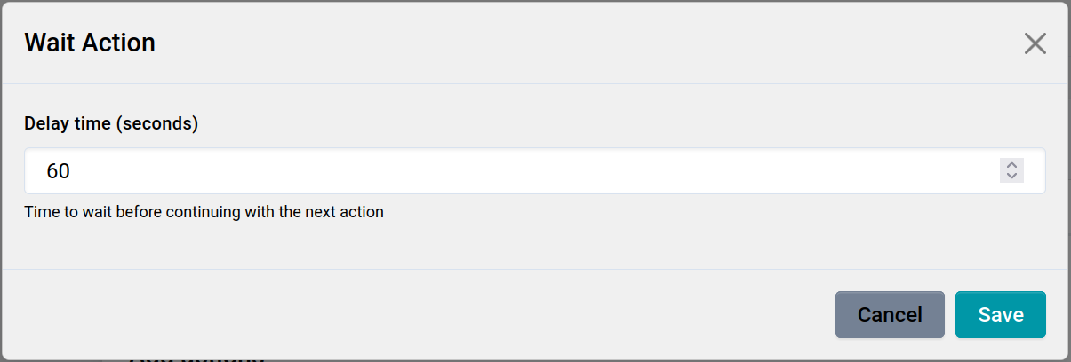Click the word "seconds" in the field label
The width and height of the screenshot is (1071, 362).
156,124
